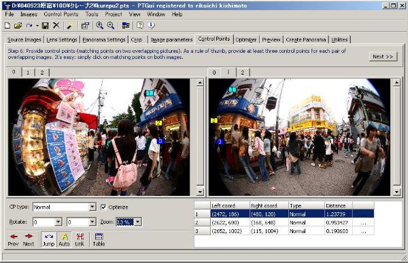
Task: Select image tab 0 in right pane
Action: point(214,73)
